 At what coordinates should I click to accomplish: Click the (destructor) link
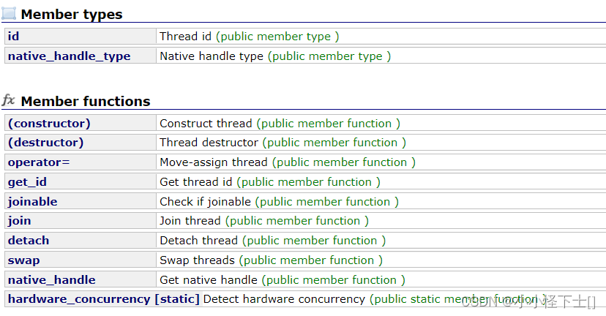click(x=45, y=143)
